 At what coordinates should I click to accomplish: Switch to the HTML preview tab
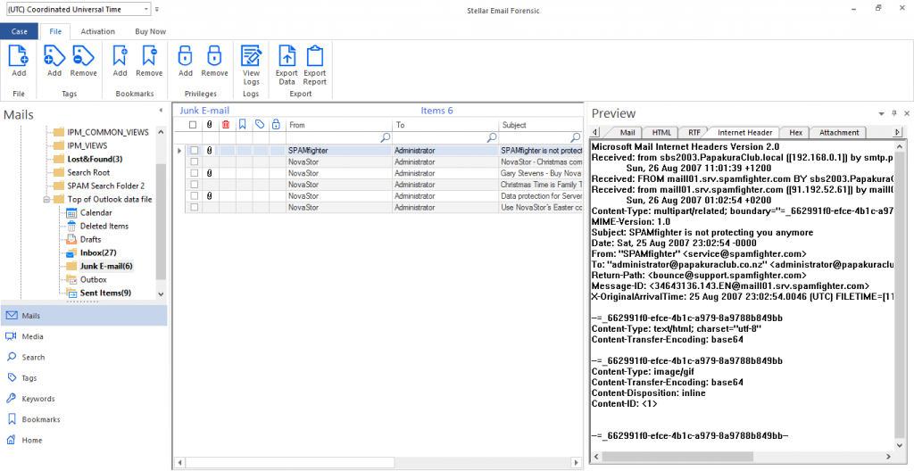click(661, 132)
